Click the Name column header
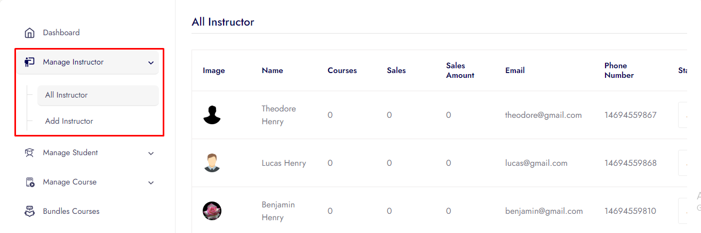 pyautogui.click(x=272, y=70)
